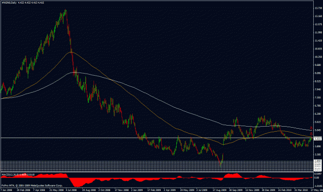Image resolution: width=323 pixels, height=192 pixels.
Task: Click the 19 May 2009 date label
Action: (x=187, y=190)
